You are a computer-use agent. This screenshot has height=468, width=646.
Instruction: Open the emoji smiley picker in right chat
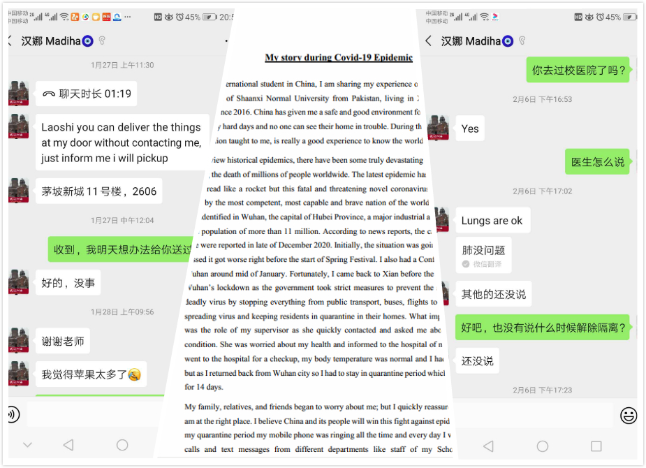tap(628, 416)
